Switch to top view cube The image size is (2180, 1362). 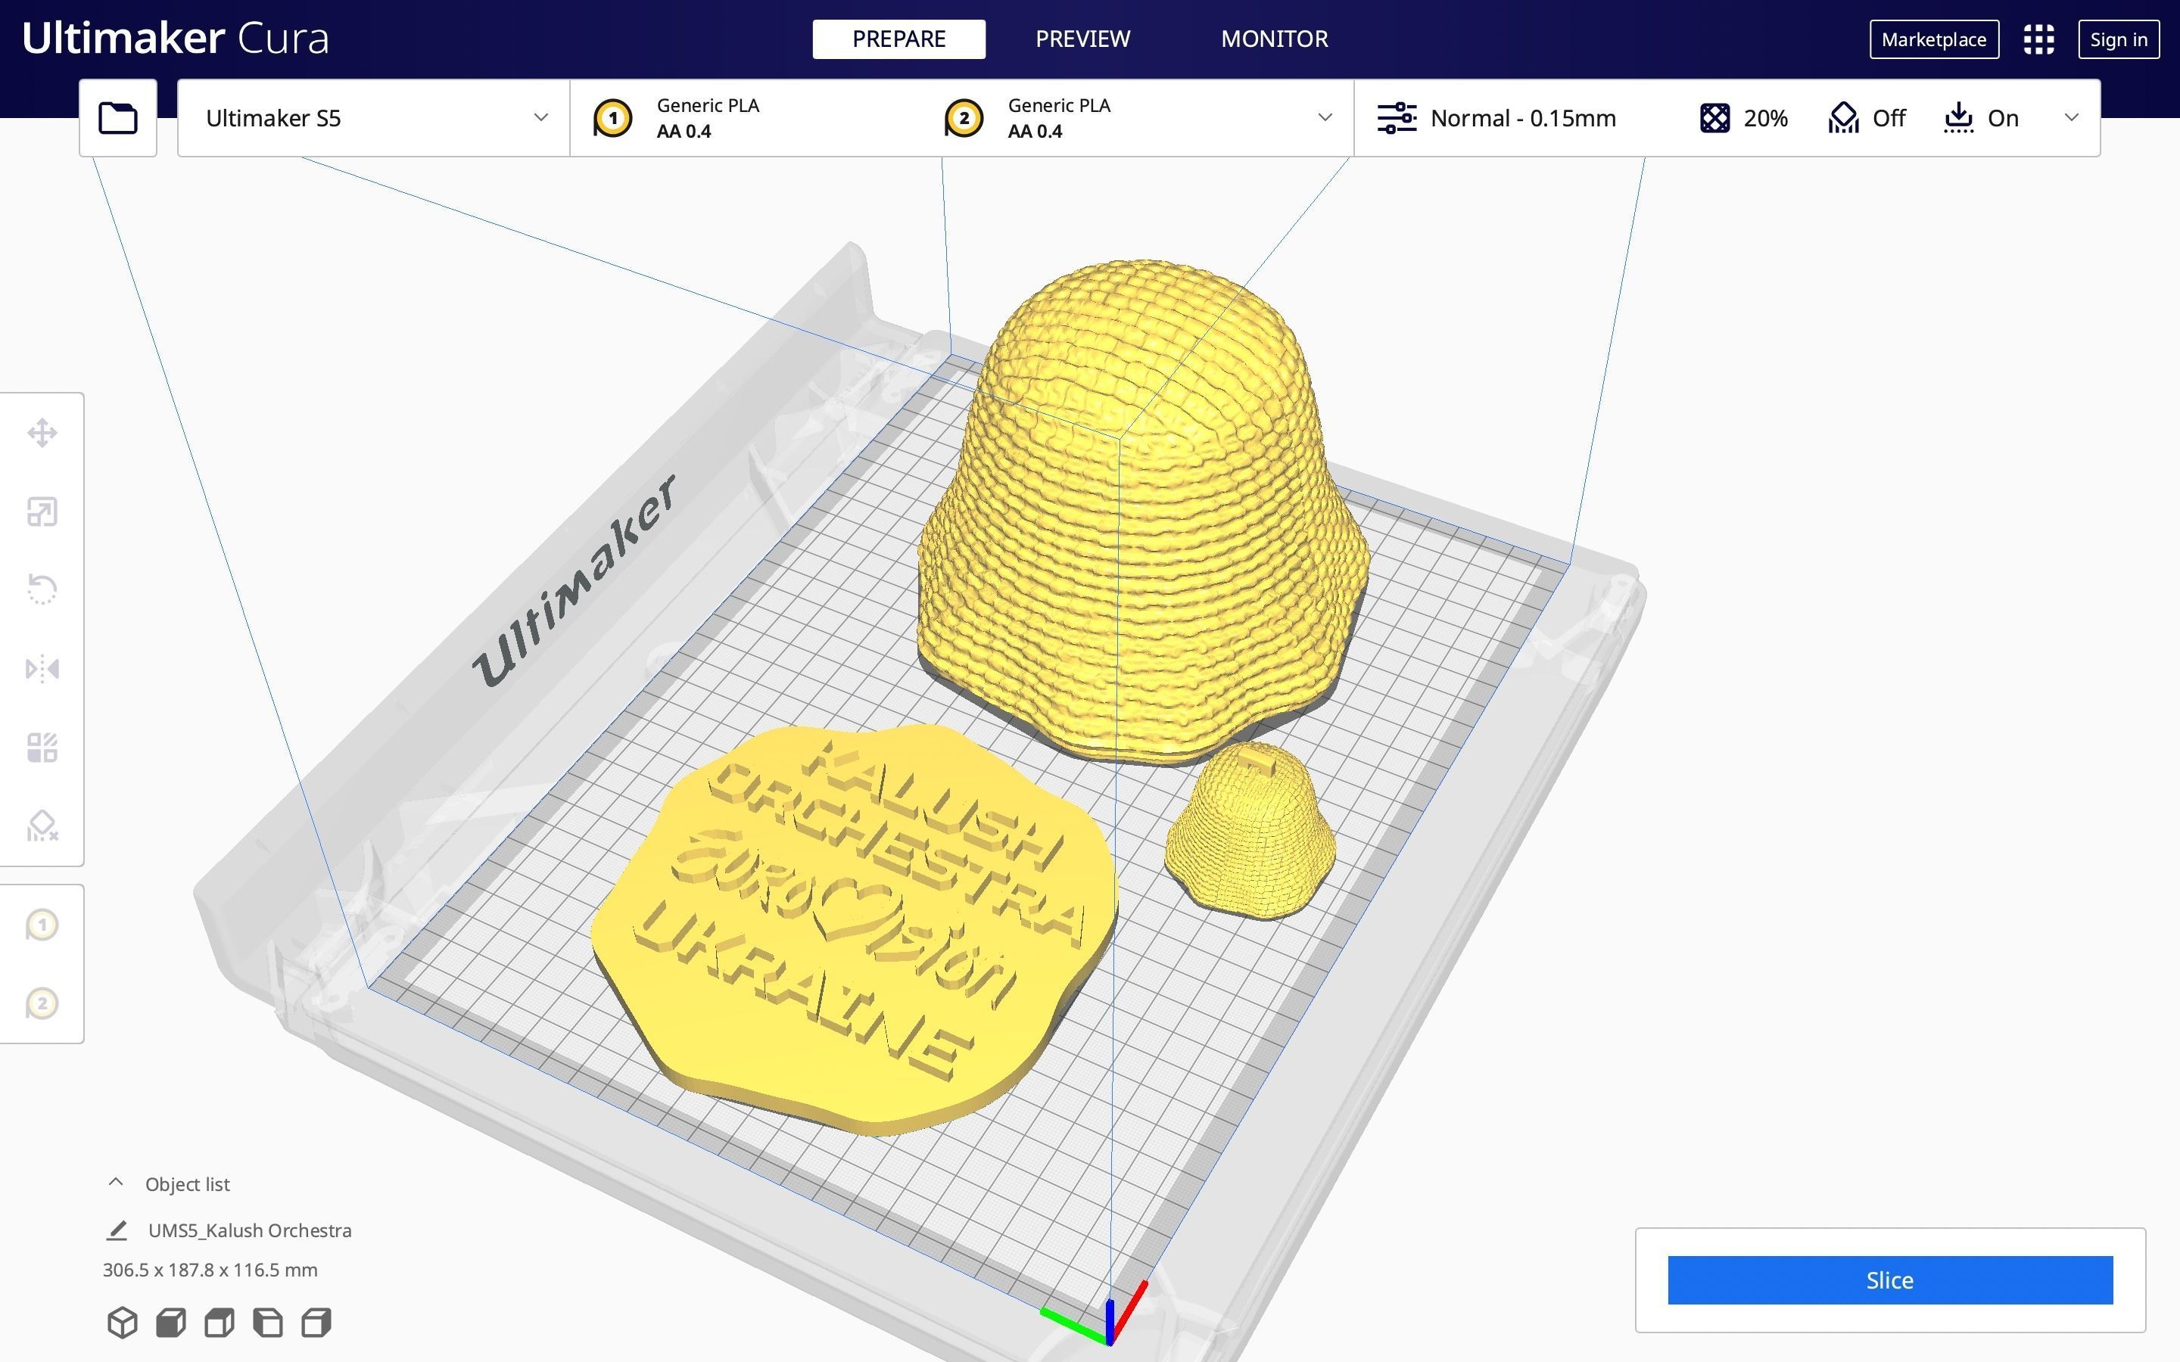click(220, 1323)
